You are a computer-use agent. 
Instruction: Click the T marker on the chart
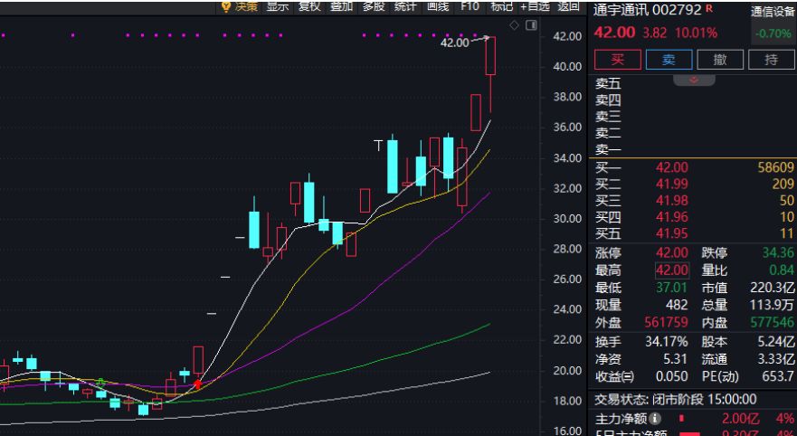[x=378, y=146]
